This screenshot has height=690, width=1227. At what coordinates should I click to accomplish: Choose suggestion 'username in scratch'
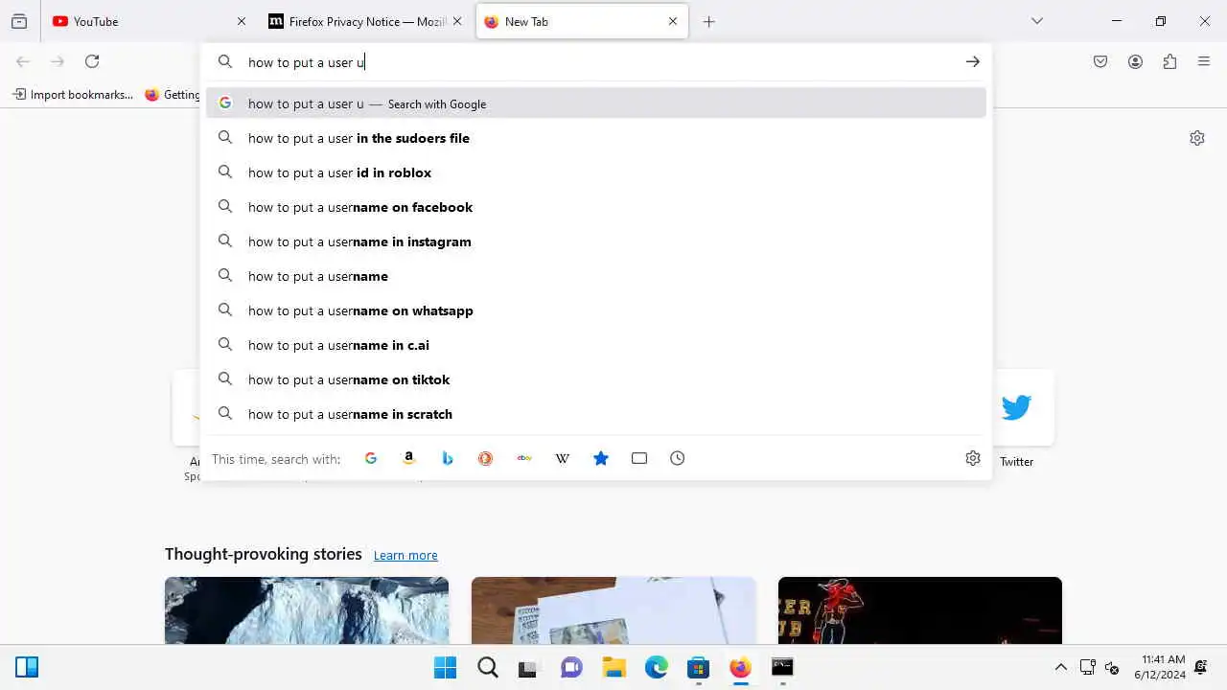pyautogui.click(x=596, y=414)
